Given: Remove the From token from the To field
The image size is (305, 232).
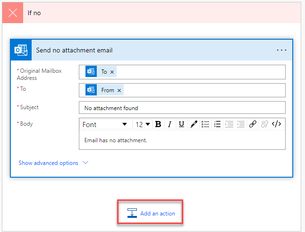Looking at the screenshot, I should tap(119, 91).
